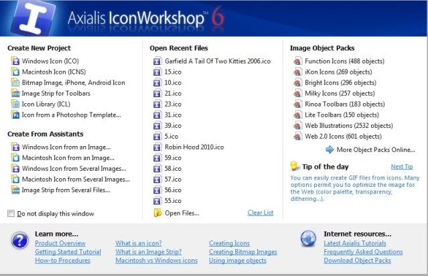Screen dimensions: 428x276
Task: Open the Product Overview link
Action: (x=60, y=243)
